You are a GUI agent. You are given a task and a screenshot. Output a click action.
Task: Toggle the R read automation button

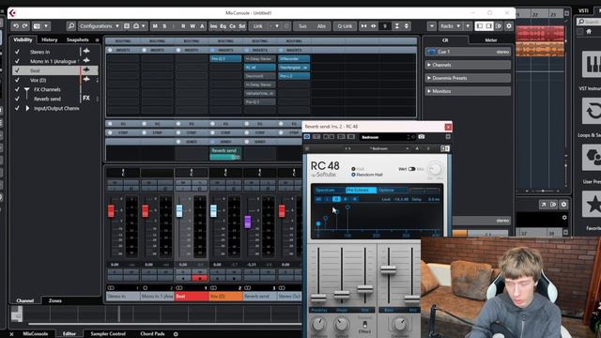tap(183, 26)
